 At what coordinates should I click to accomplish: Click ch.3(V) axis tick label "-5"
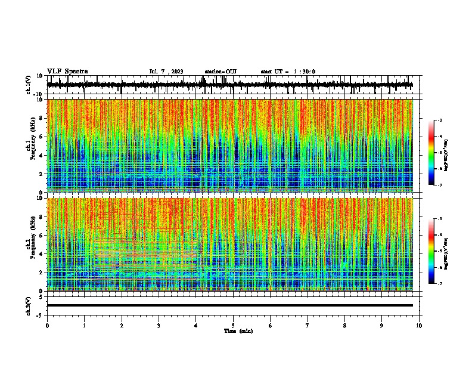tap(41, 315)
